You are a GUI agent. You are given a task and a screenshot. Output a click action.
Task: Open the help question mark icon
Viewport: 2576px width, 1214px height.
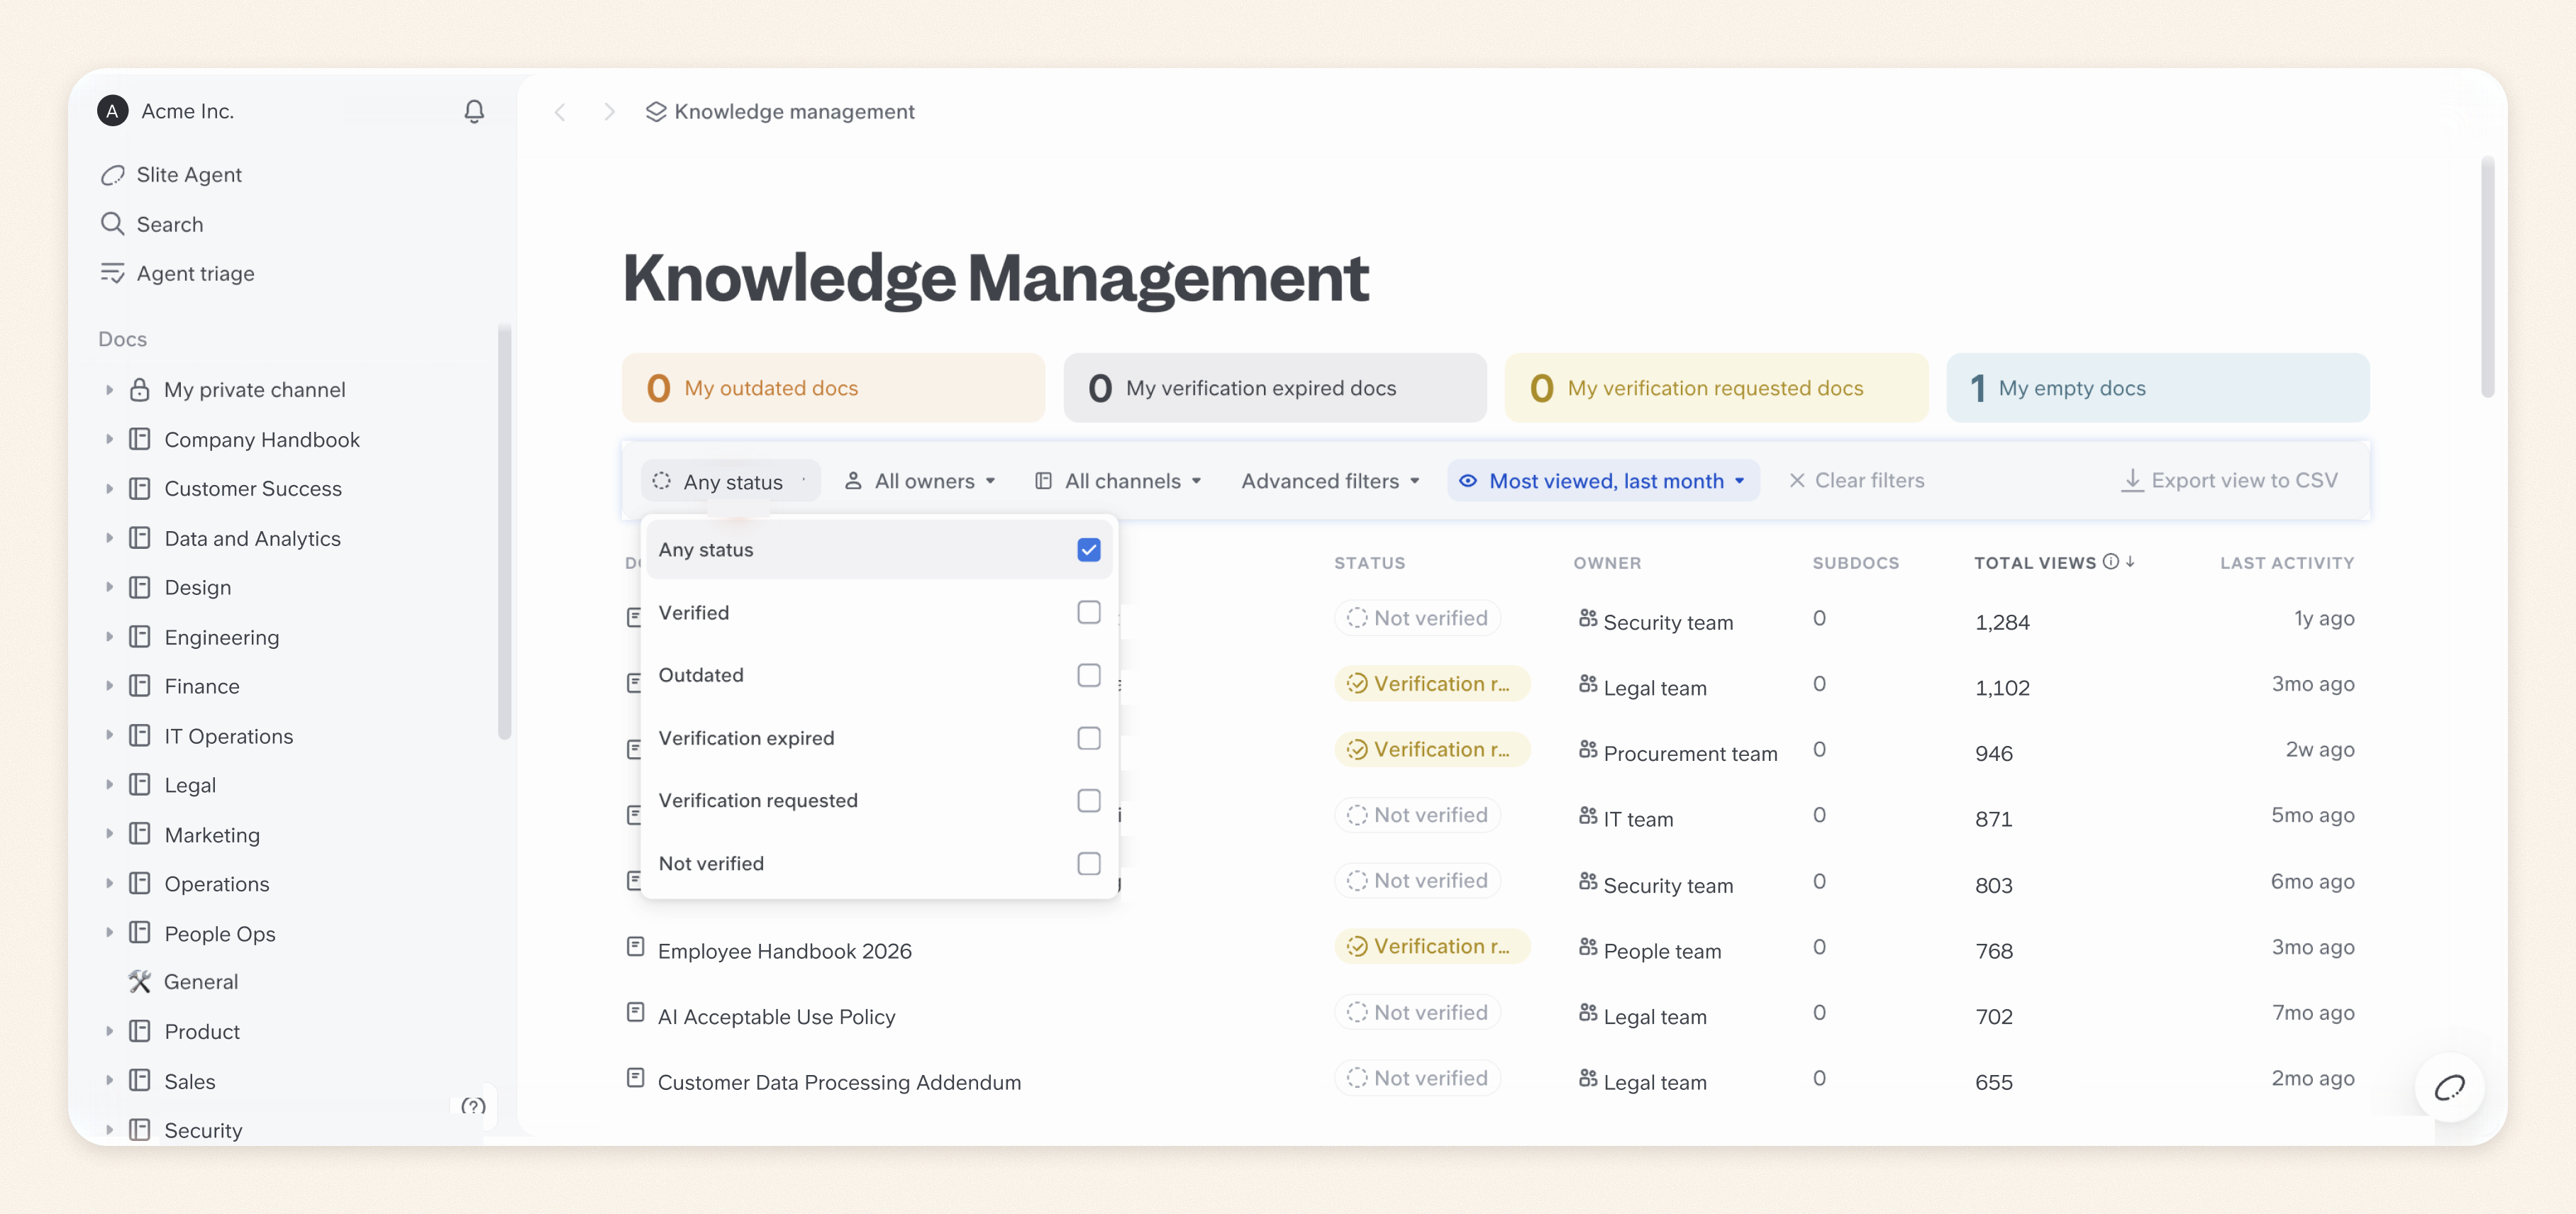click(473, 1106)
